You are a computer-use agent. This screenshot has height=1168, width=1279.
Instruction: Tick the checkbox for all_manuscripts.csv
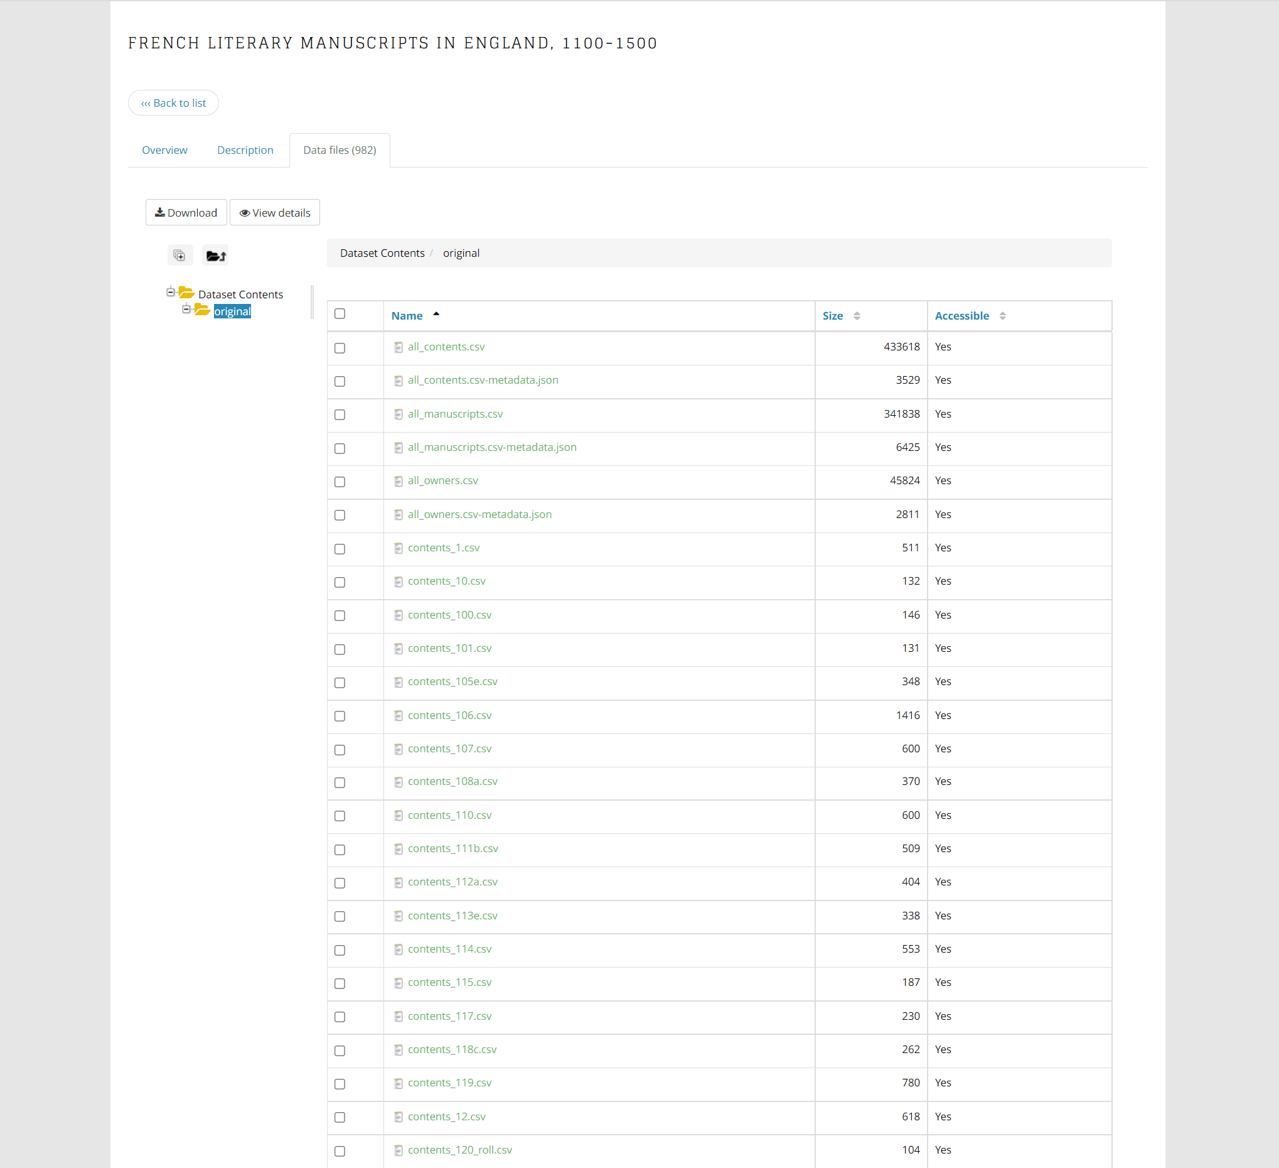340,414
